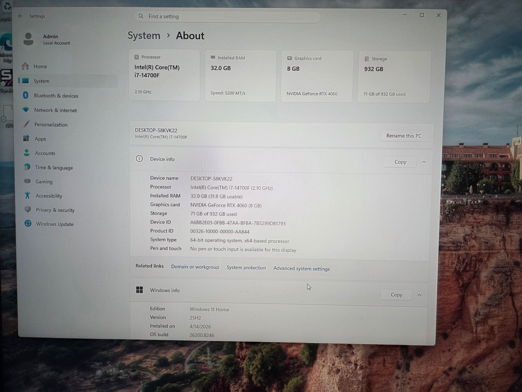
Task: Click the Admin account avatar
Action: 28,39
